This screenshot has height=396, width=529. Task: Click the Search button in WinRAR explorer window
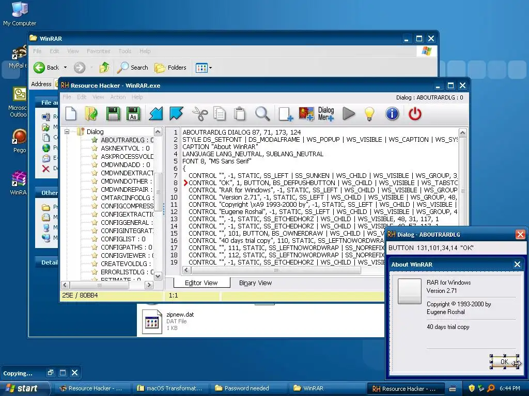tap(133, 68)
